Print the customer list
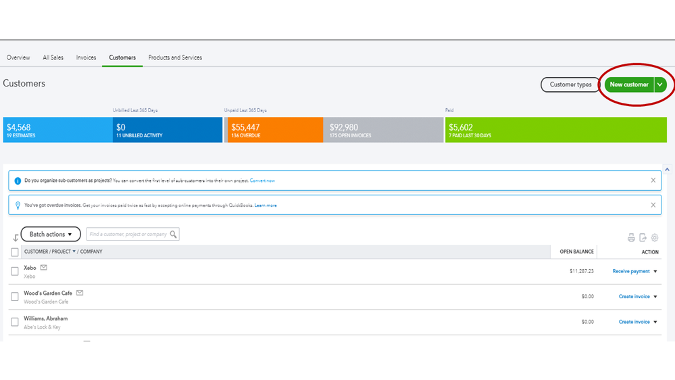Viewport: 675px width, 380px height. click(x=631, y=238)
